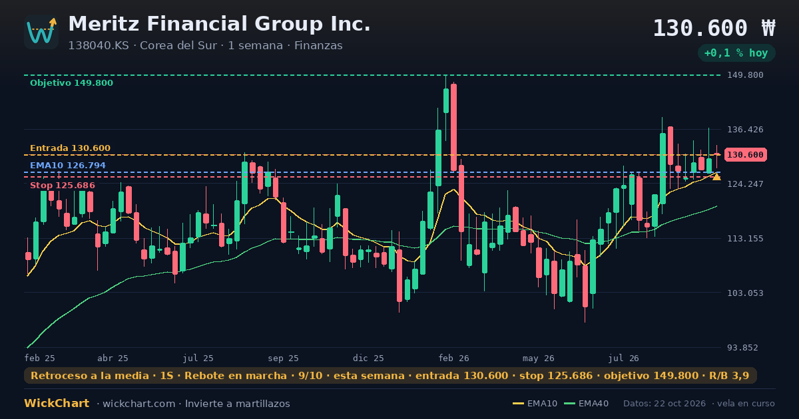Click the +0,1 % hoy change badge
The image size is (799, 419).
pyautogui.click(x=736, y=53)
